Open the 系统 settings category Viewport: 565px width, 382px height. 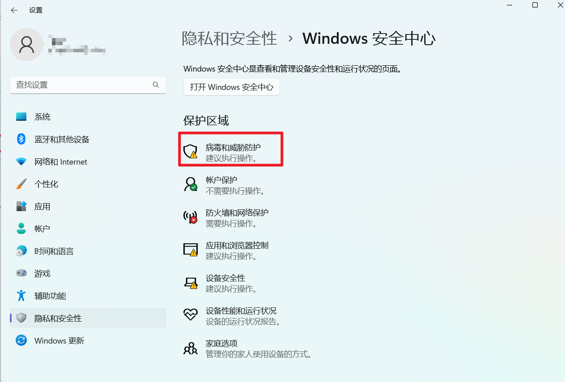click(88, 117)
